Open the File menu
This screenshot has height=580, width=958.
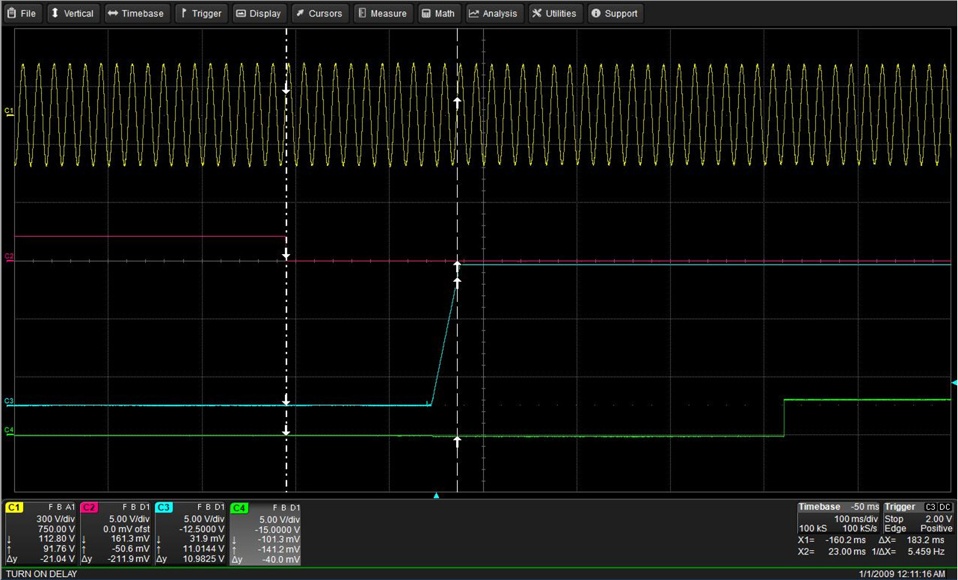tap(22, 13)
